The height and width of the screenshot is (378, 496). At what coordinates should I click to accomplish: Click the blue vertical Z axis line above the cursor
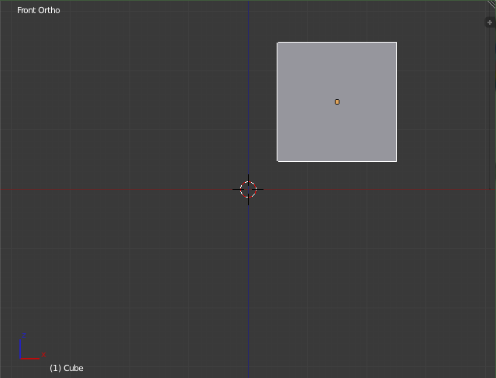(x=248, y=93)
